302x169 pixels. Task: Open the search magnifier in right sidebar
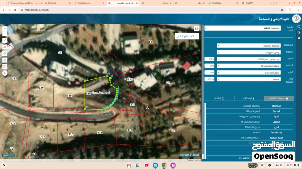click(299, 27)
